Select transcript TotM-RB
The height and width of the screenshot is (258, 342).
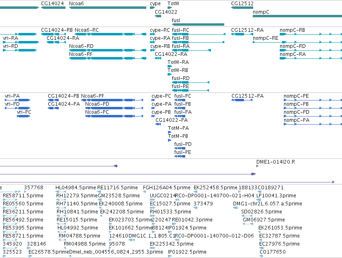click(x=170, y=74)
